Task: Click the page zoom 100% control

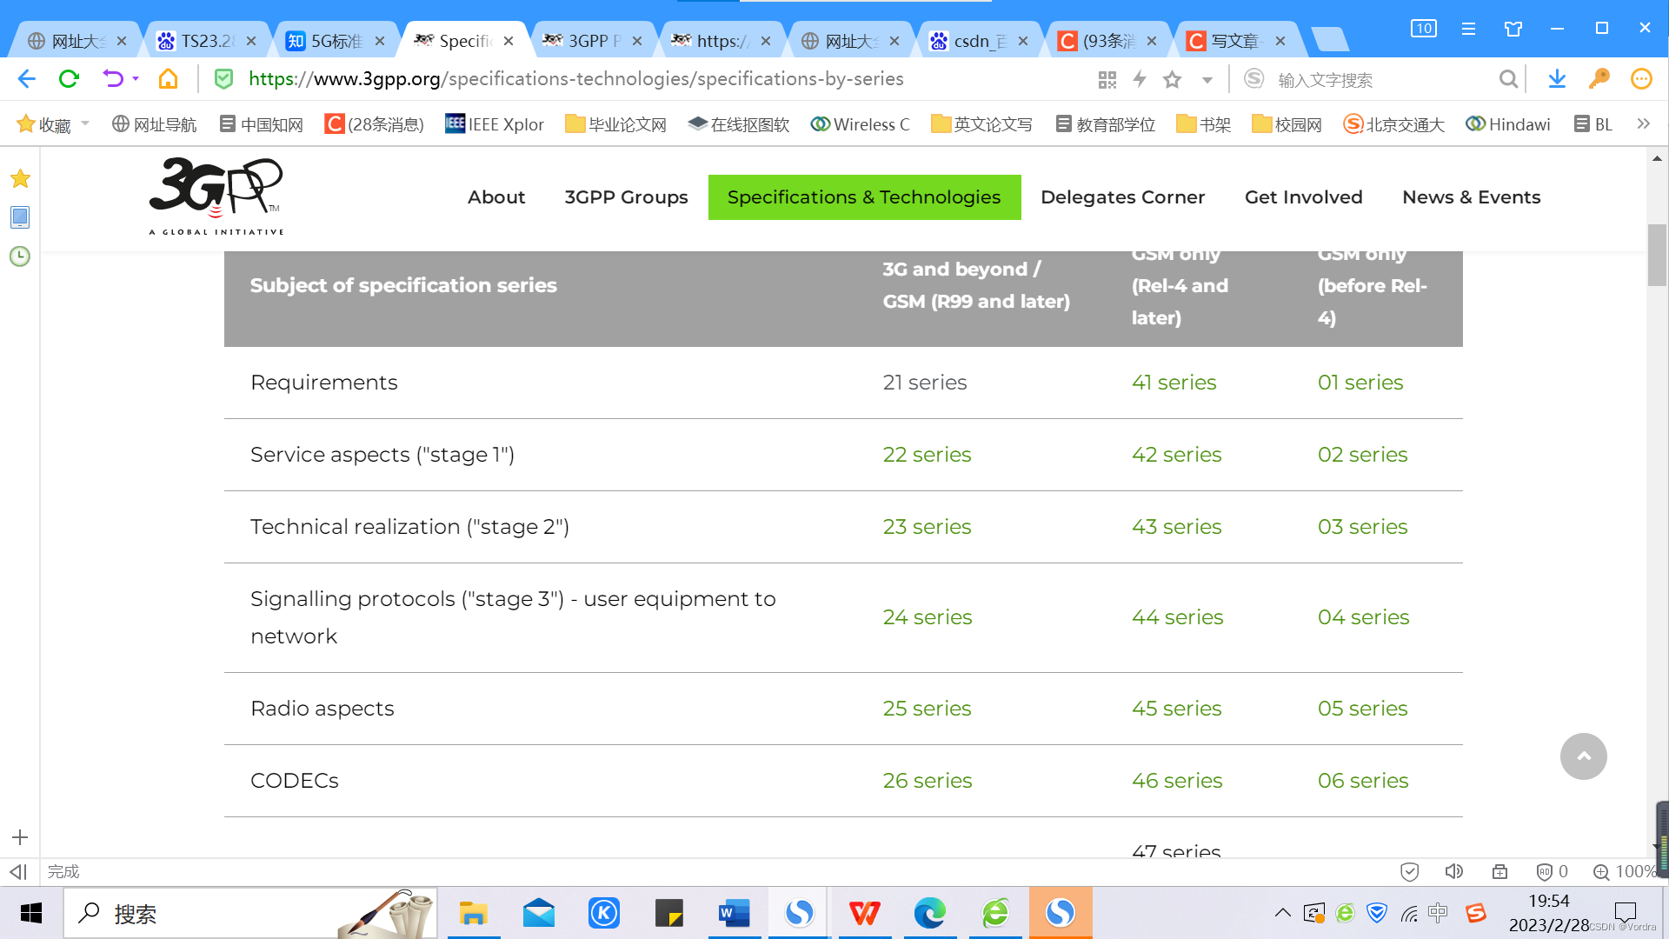Action: tap(1626, 871)
